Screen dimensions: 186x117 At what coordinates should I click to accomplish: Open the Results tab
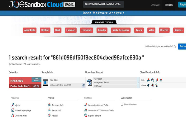pyautogui.click(x=169, y=5)
